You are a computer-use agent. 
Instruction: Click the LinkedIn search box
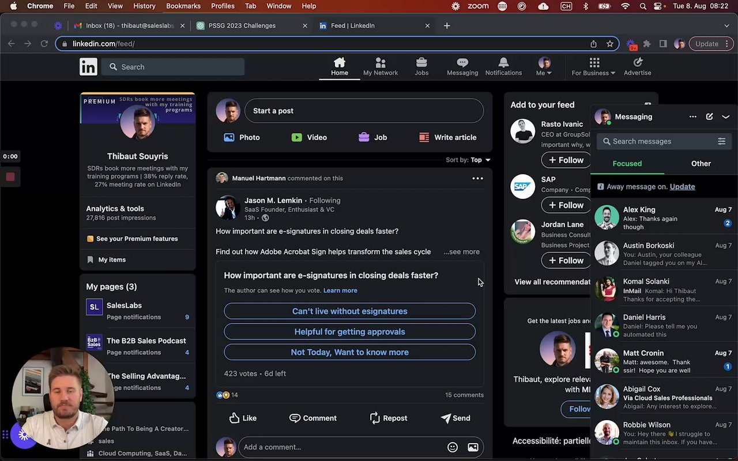click(173, 67)
